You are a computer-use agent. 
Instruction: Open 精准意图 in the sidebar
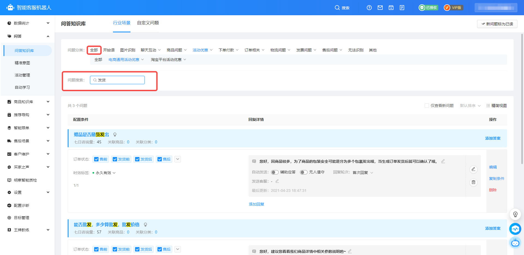click(x=22, y=63)
